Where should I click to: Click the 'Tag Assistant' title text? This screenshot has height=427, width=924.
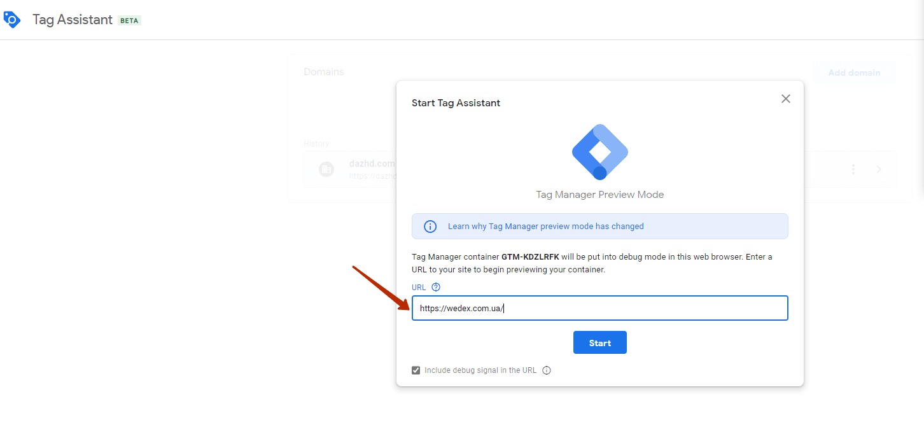point(73,20)
